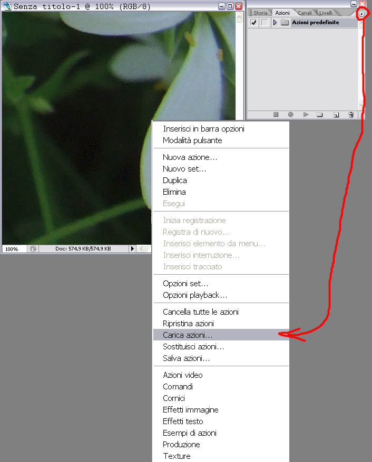
Task: Switch to the Storia tab
Action: click(x=260, y=13)
